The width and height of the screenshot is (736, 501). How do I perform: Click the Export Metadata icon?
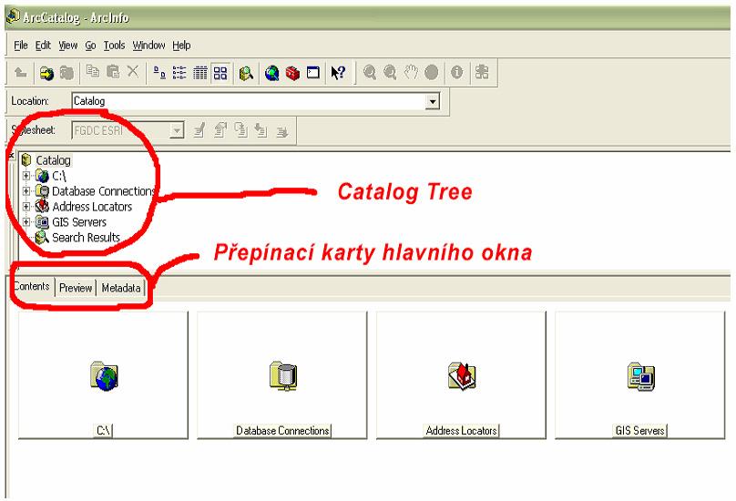click(x=281, y=131)
